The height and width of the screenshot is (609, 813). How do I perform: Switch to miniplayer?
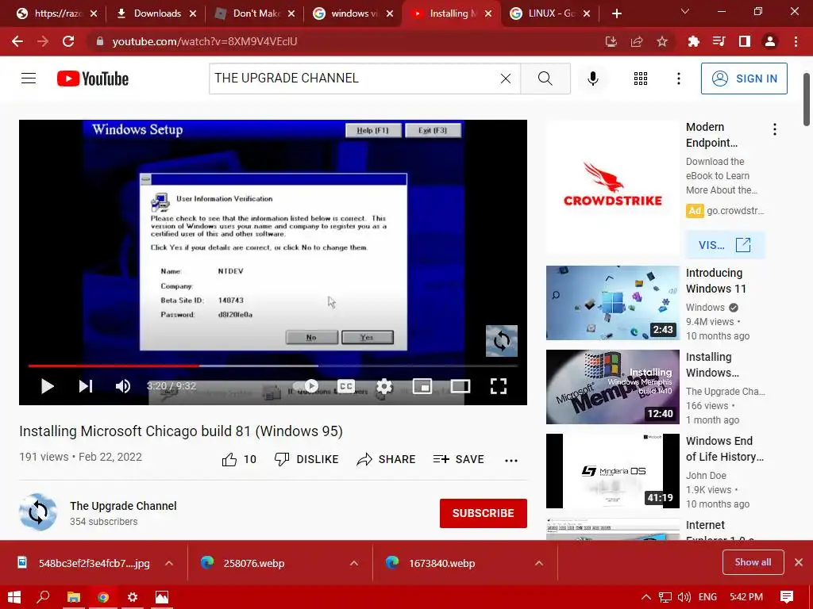422,386
